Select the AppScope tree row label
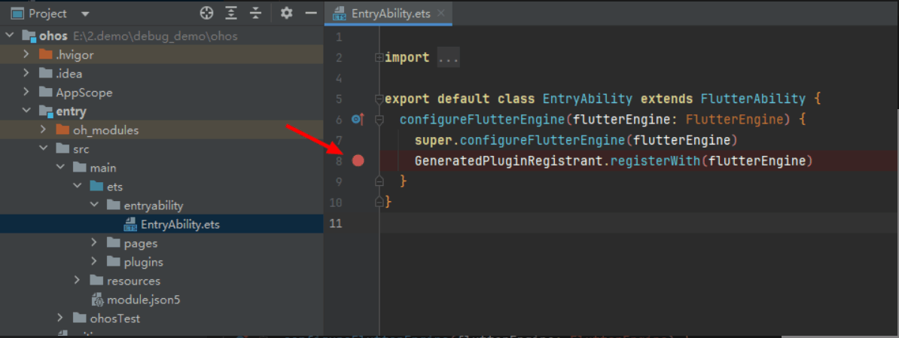 click(x=84, y=93)
